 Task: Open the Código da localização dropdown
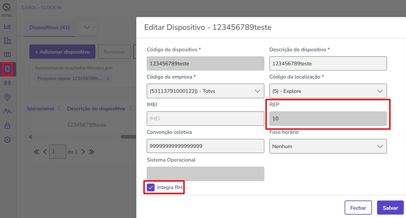[x=328, y=91]
